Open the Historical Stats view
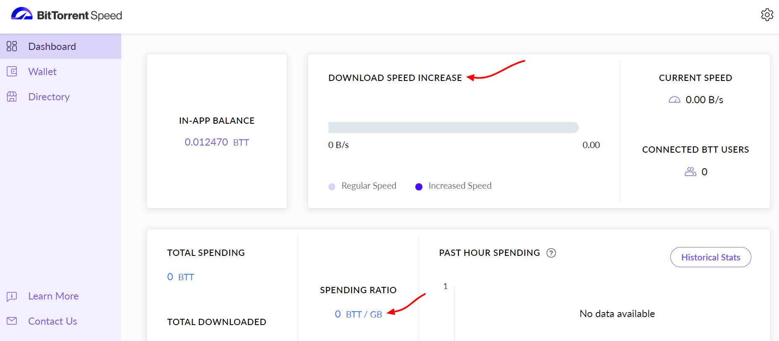Viewport: 779px width, 341px height. coord(711,257)
